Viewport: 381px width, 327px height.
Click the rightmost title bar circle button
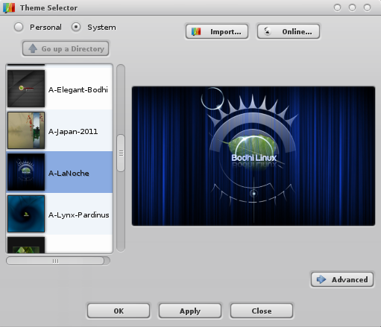click(x=367, y=7)
